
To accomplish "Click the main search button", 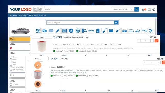I will click(137, 10).
